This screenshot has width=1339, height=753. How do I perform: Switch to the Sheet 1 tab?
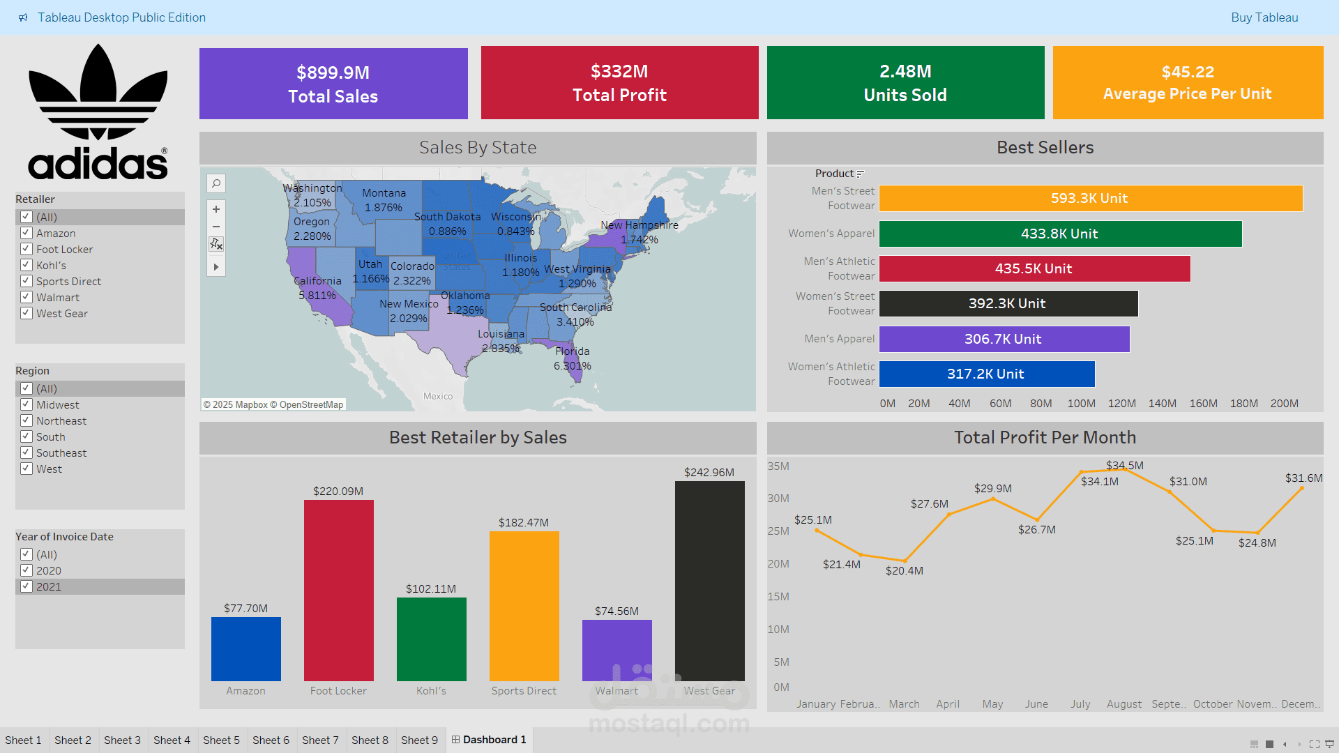[x=24, y=740]
